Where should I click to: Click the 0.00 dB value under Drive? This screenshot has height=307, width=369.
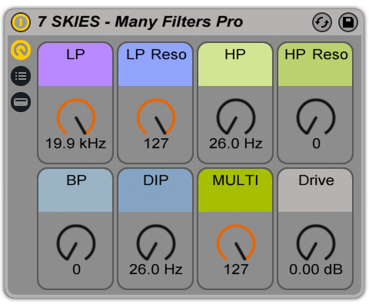point(316,269)
